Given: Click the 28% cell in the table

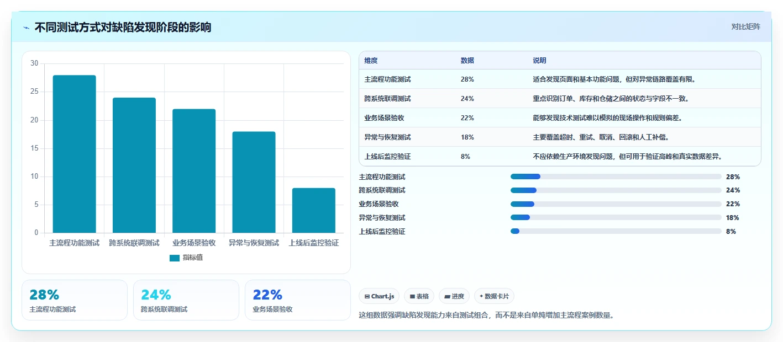Looking at the screenshot, I should pyautogui.click(x=467, y=79).
